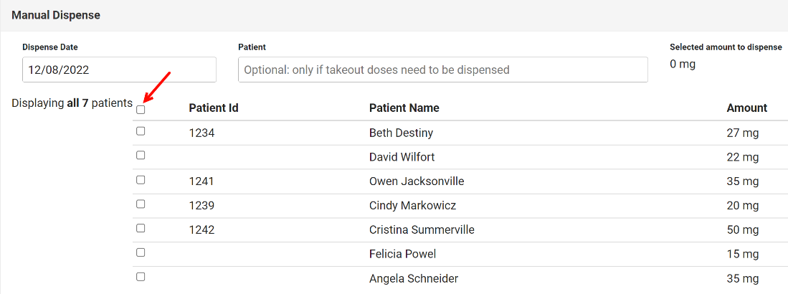The height and width of the screenshot is (294, 788).
Task: Click the 50 mg amount cell
Action: point(742,230)
